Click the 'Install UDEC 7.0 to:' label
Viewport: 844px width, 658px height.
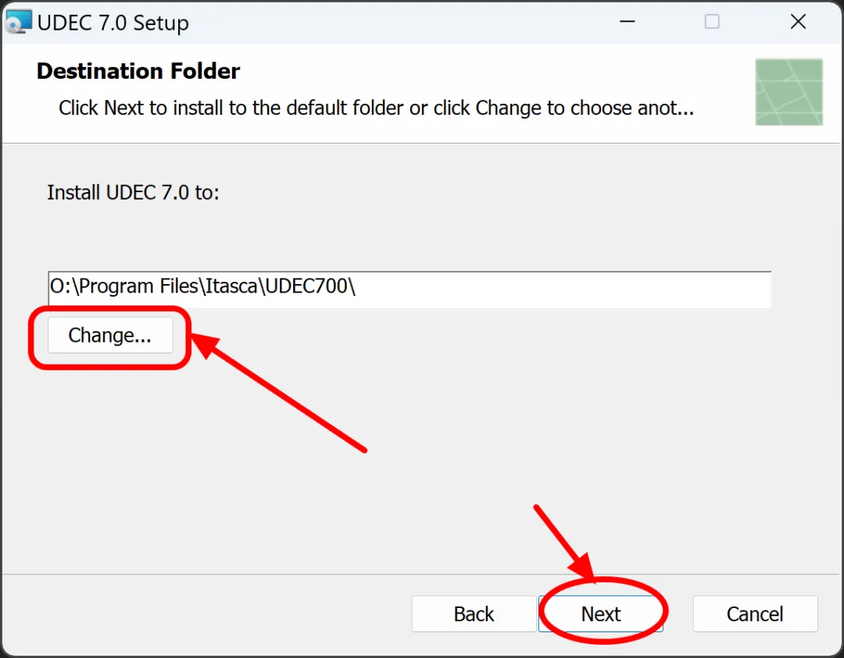pos(133,193)
